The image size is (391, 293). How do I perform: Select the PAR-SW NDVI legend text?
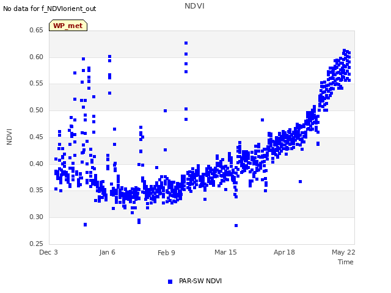(200, 281)
